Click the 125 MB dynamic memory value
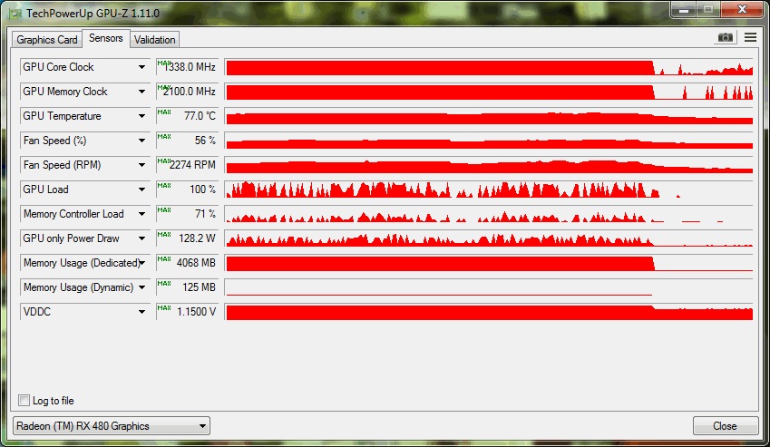This screenshot has width=770, height=447. coord(187,287)
